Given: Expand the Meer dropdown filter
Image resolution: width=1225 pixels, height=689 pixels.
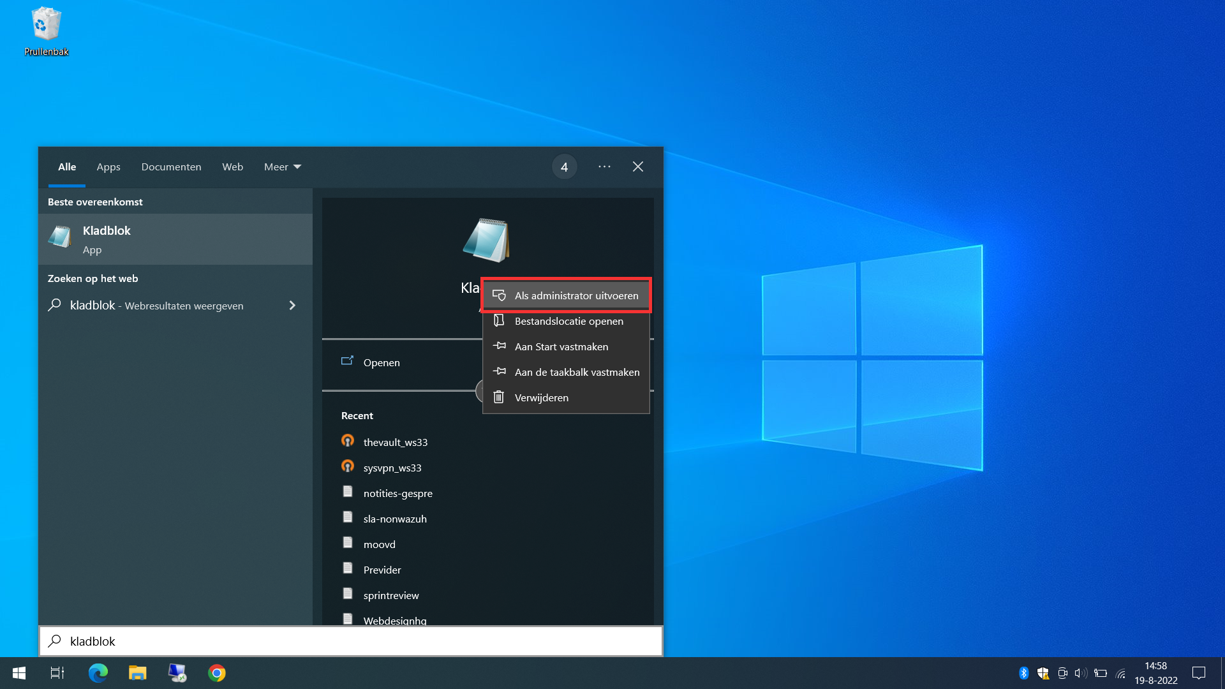Looking at the screenshot, I should tap(282, 167).
